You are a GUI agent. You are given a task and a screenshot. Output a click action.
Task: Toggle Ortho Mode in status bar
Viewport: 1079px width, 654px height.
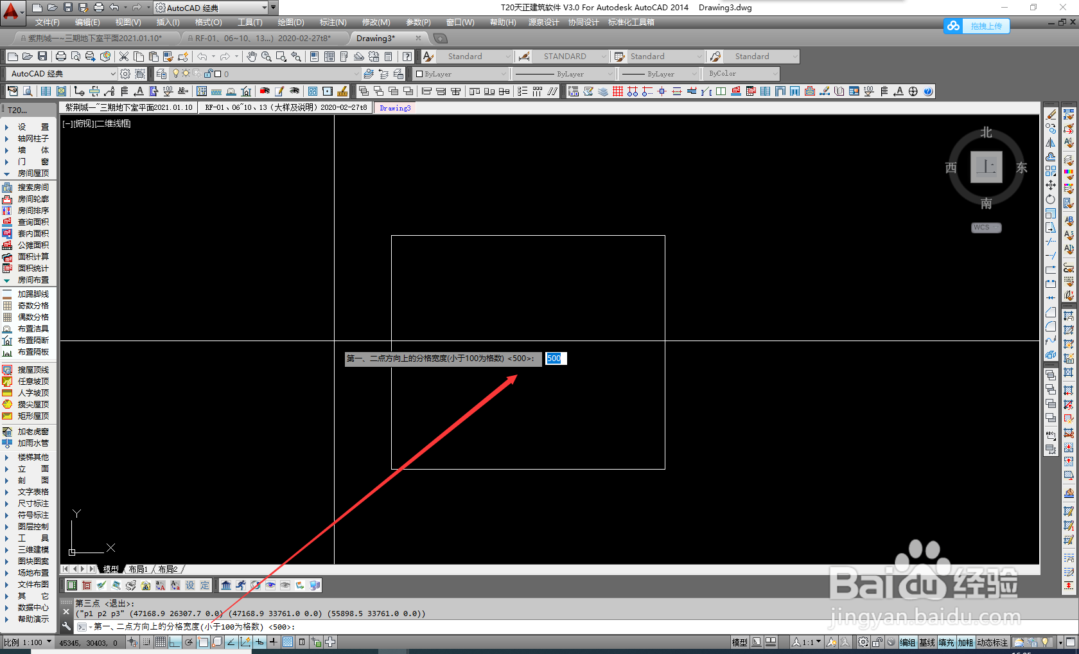(x=175, y=642)
